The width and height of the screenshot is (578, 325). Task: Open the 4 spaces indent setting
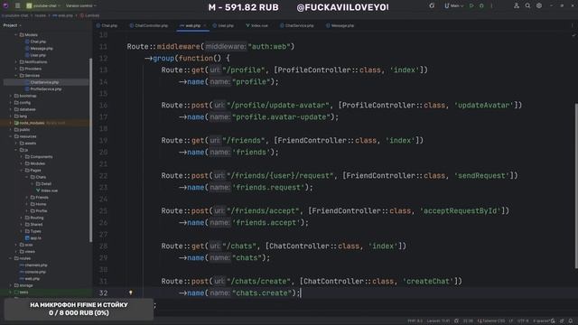(x=542, y=321)
